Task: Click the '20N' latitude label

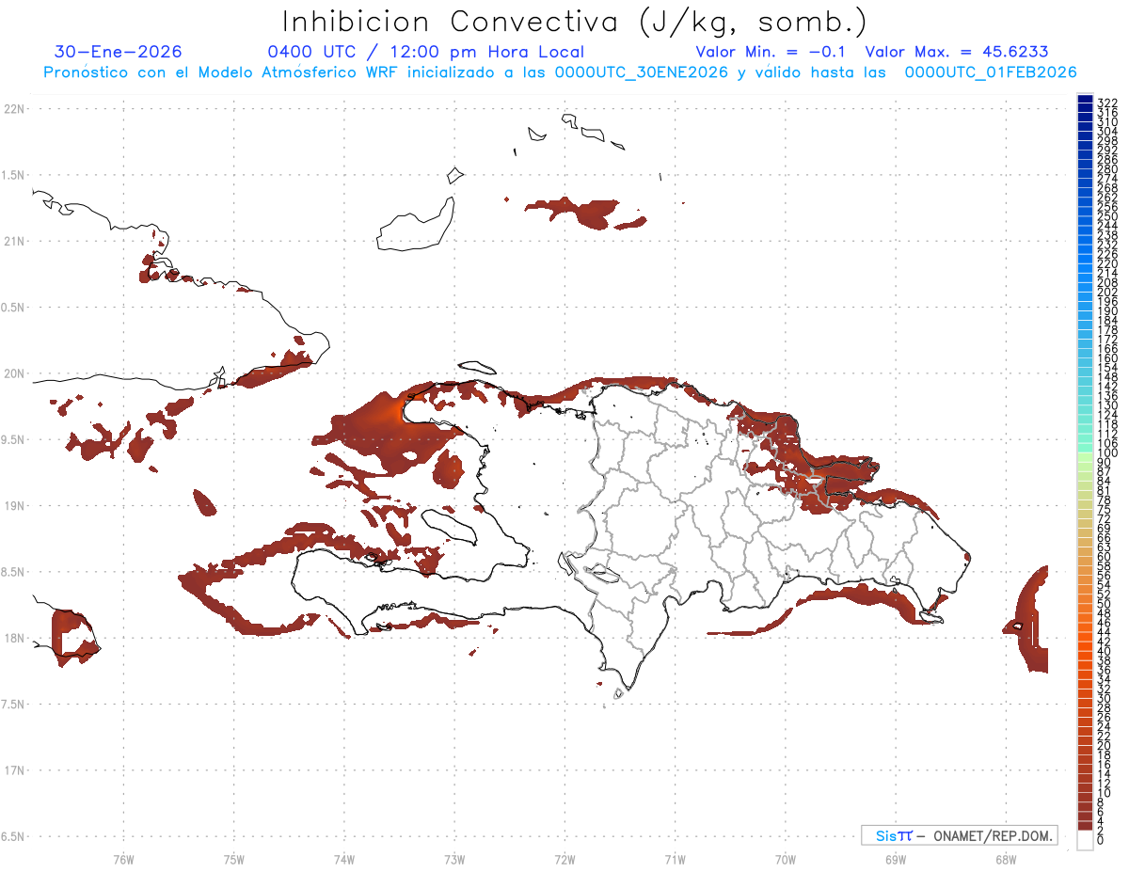Action: click(15, 373)
